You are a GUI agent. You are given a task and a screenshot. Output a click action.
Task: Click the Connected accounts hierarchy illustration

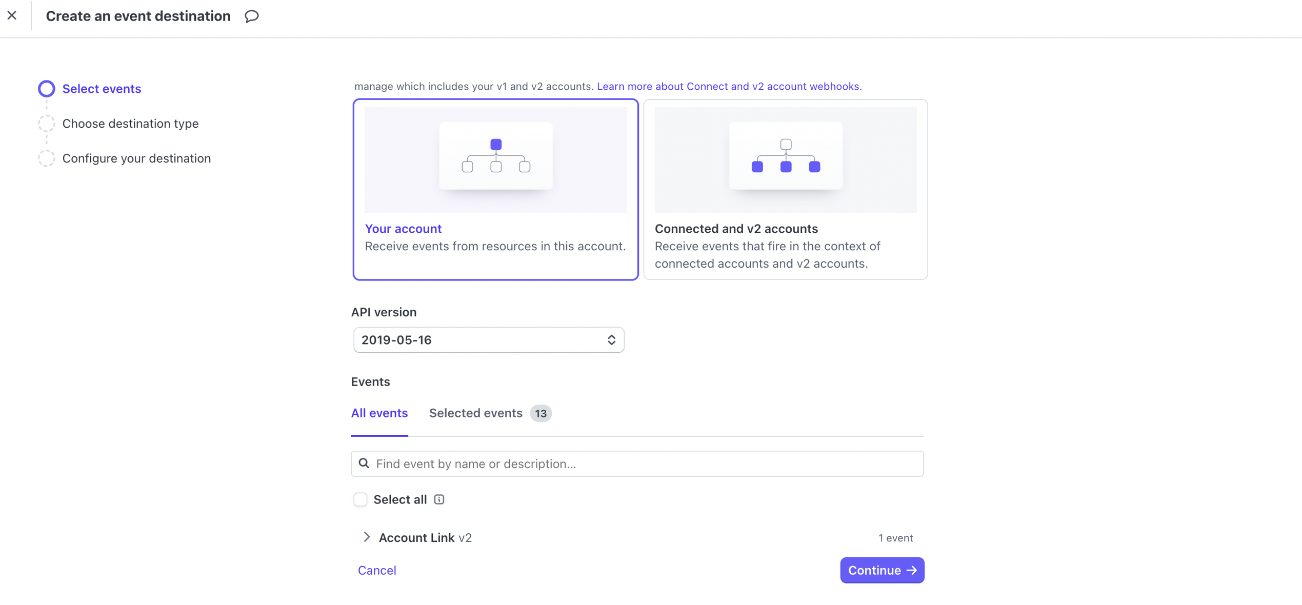[785, 156]
